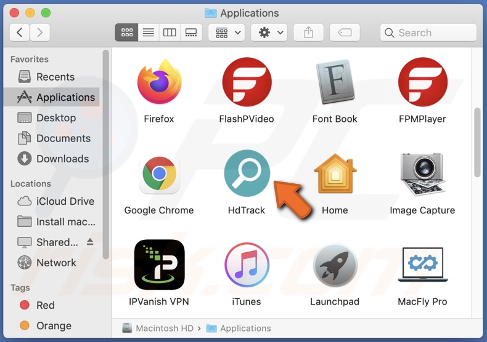Click the MacFly Pro name label
Image resolution: width=487 pixels, height=342 pixels.
click(422, 301)
